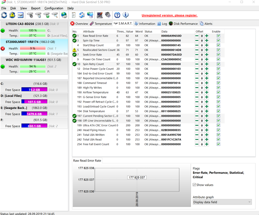Viewport: 259px width, 215px height.
Task: Click the info speech bubble toolbar icon
Action: click(x=125, y=15)
